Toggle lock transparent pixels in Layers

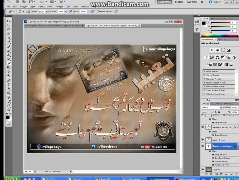[209, 112]
